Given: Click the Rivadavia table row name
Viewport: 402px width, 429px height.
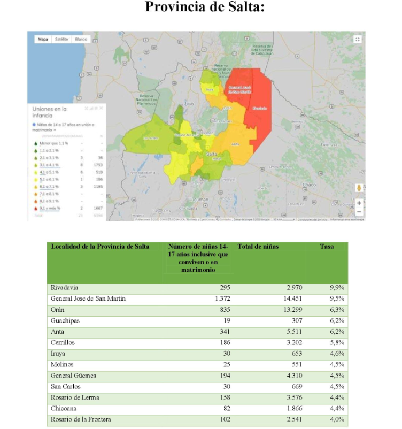Looking at the screenshot, I should [64, 288].
